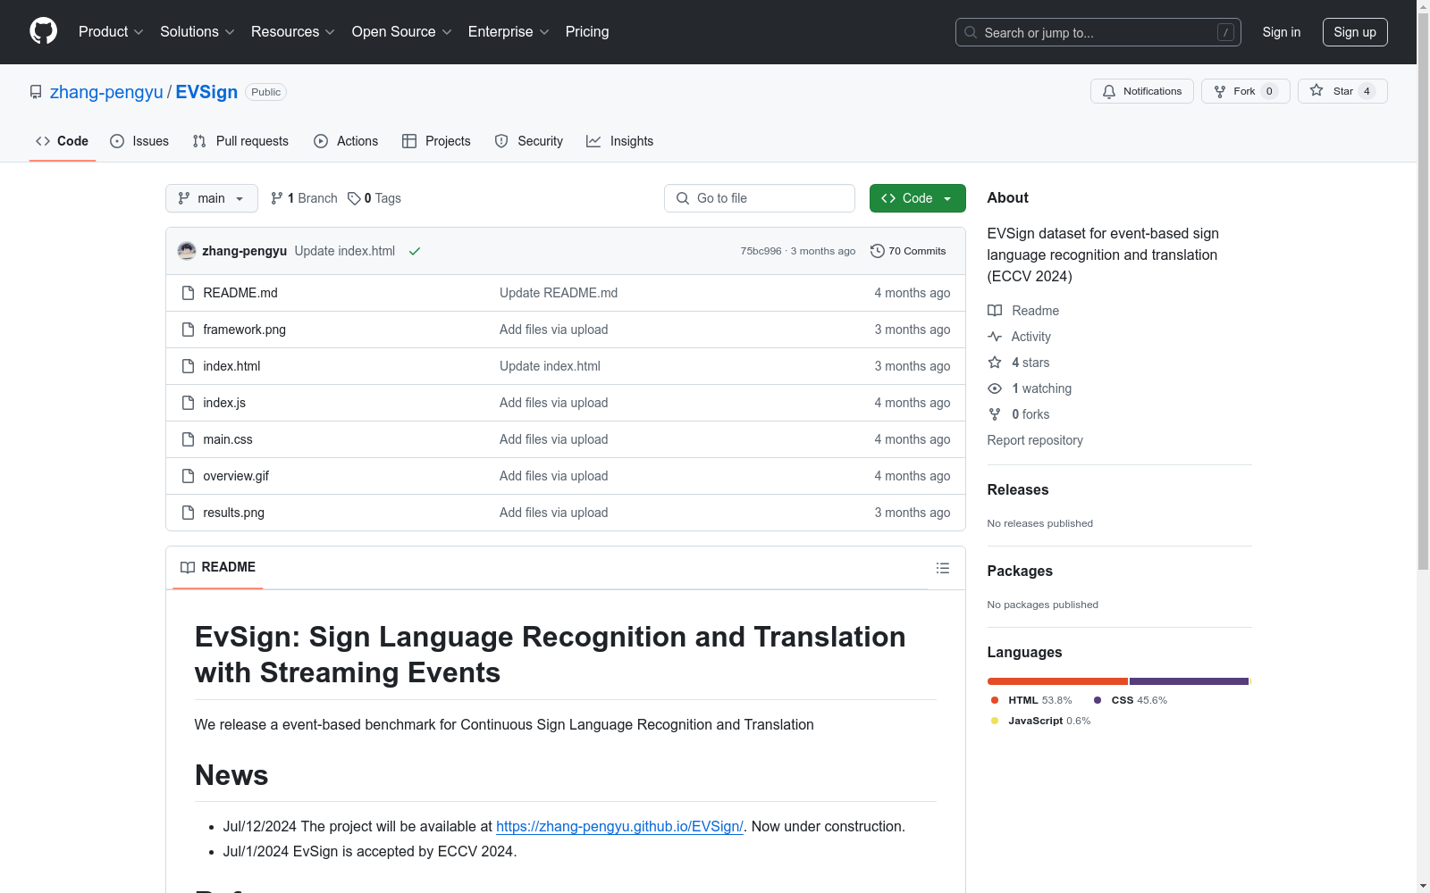Open the README outline list icon
The height and width of the screenshot is (893, 1430).
[x=942, y=568]
